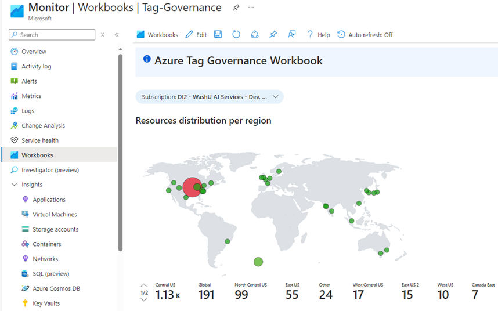Click the Global 191 tile
498x311 pixels.
click(x=206, y=291)
